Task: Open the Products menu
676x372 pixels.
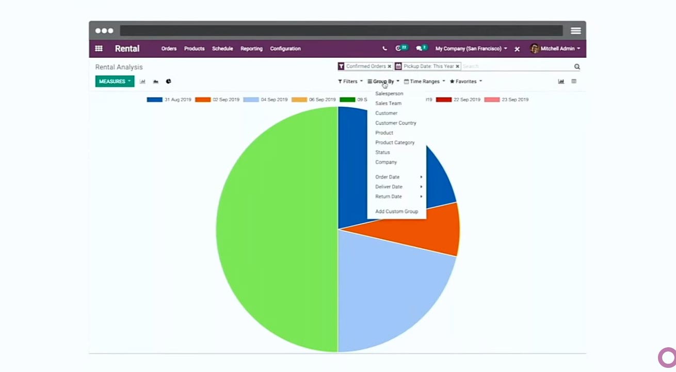Action: point(195,48)
